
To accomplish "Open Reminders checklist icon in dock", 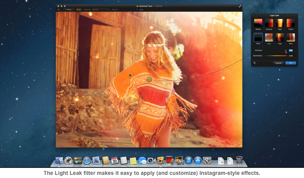I will coord(124,160).
